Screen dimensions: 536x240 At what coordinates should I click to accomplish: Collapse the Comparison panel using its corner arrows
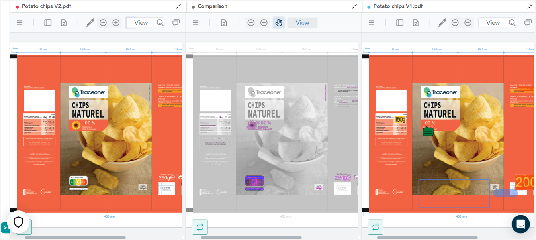[354, 6]
